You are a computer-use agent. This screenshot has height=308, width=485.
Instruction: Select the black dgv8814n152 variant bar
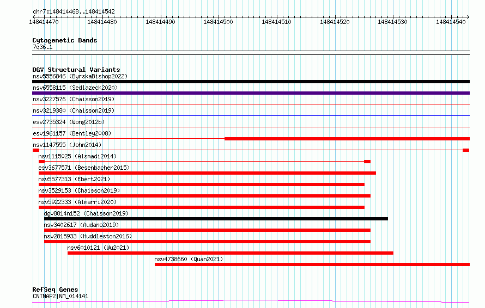pos(216,219)
